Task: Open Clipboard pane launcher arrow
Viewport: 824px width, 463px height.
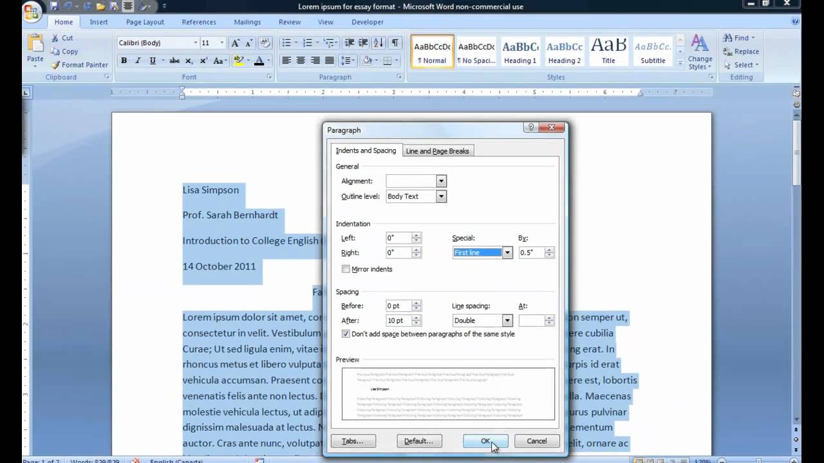Action: pyautogui.click(x=107, y=77)
